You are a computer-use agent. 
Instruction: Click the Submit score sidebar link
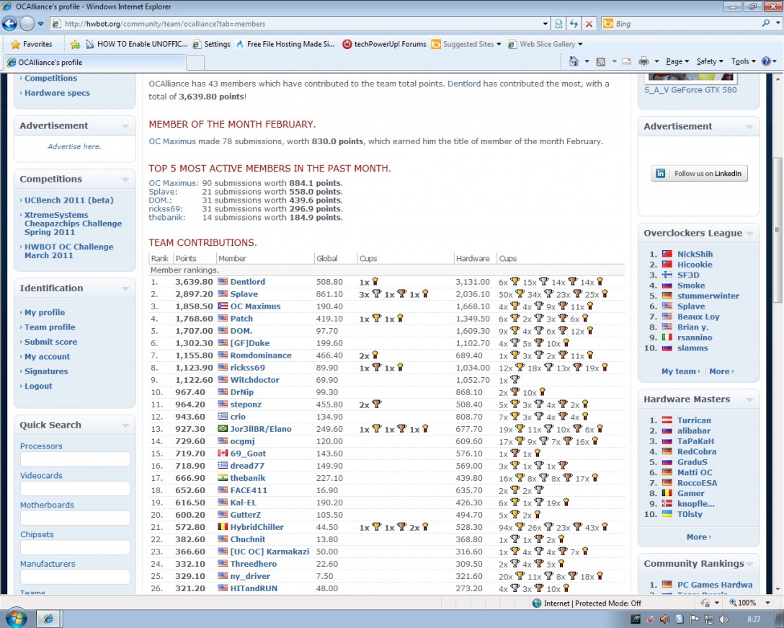[x=50, y=342]
